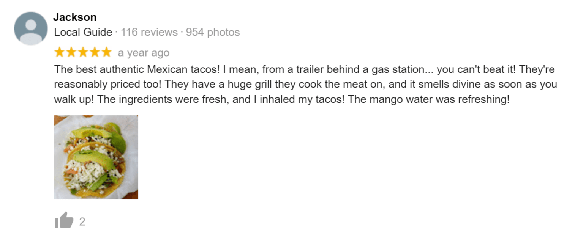Click the Local Guide label

tap(83, 32)
